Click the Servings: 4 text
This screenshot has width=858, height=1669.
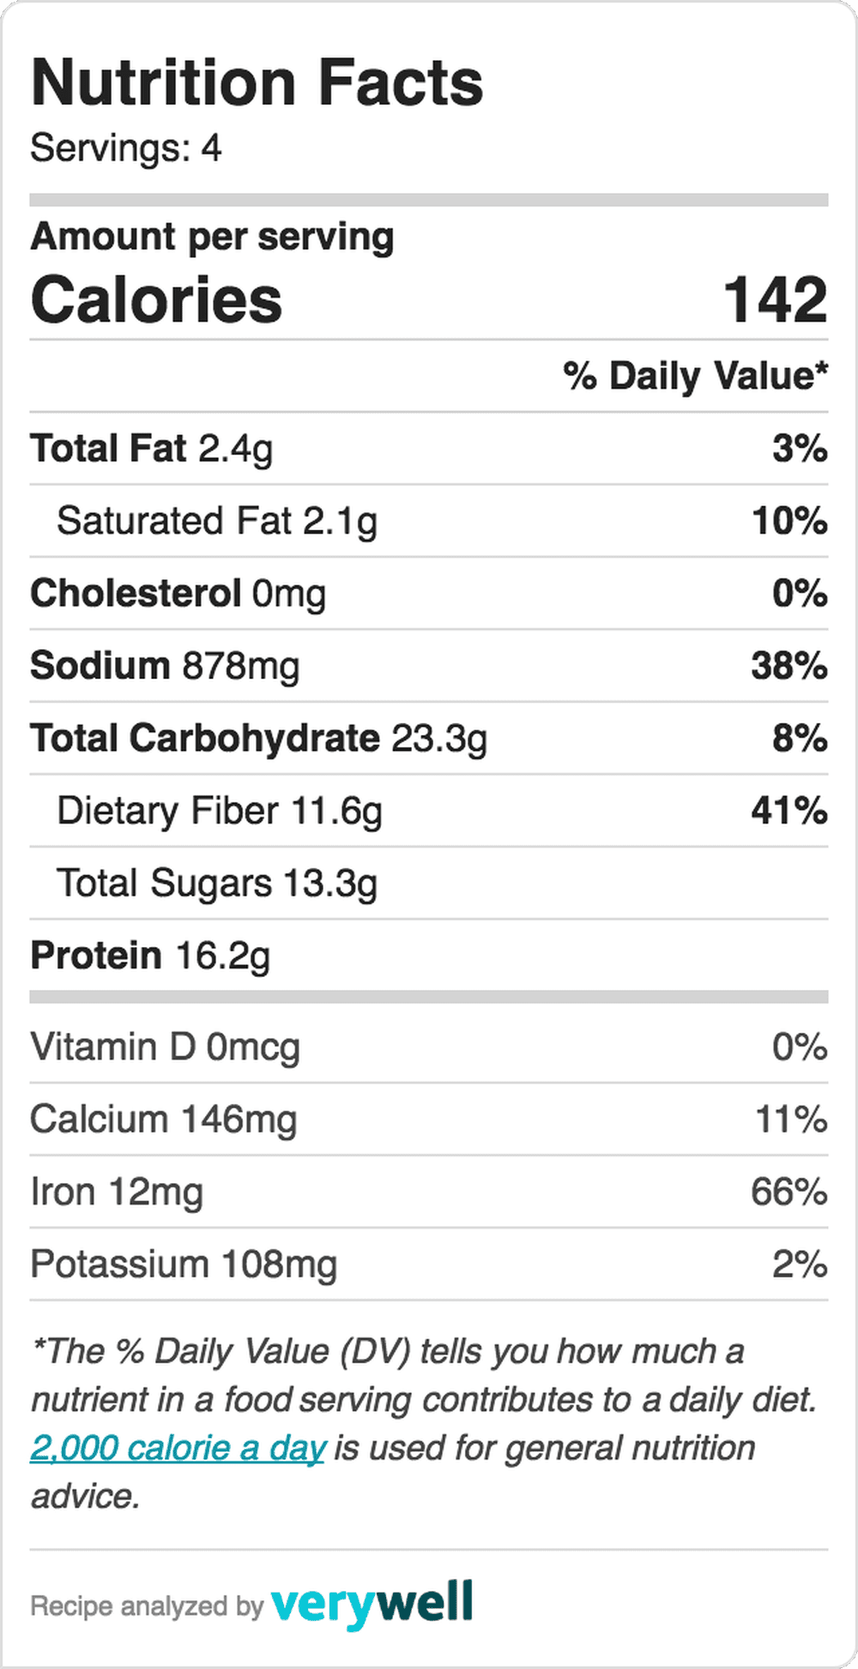click(126, 148)
